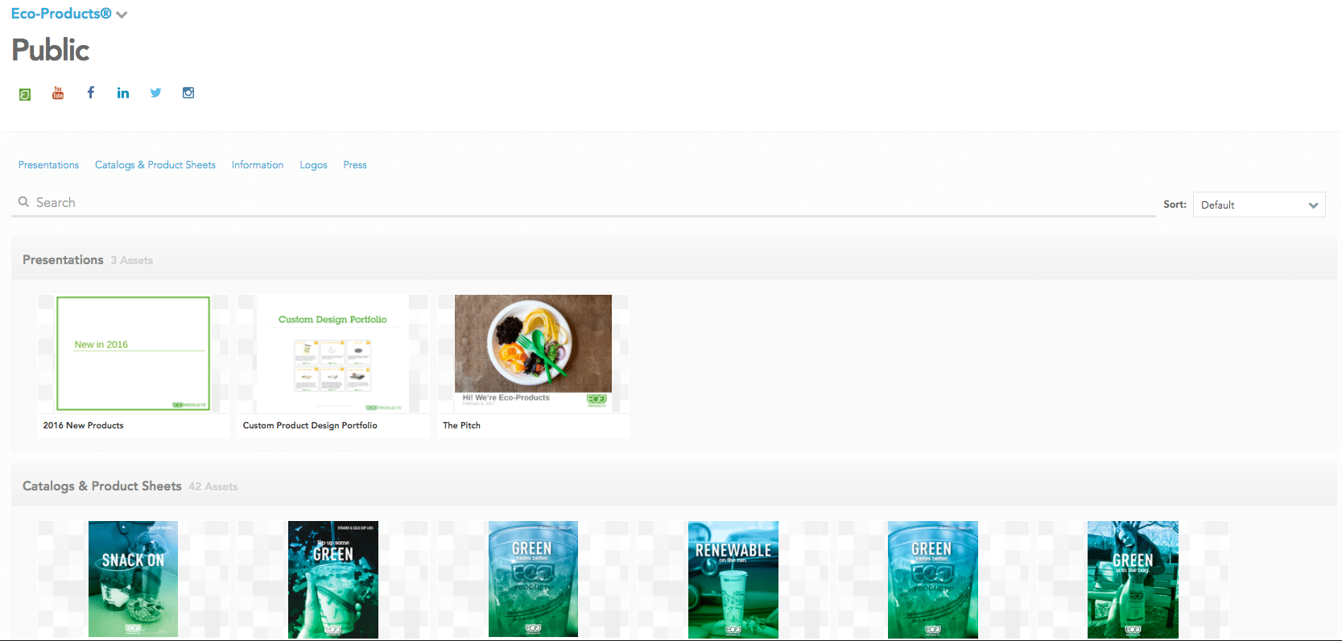The height and width of the screenshot is (641, 1342).
Task: Expand the Eco-Products® brand dropdown
Action: point(122,14)
